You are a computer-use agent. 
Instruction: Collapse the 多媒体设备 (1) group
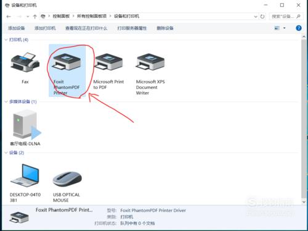coord(6,101)
